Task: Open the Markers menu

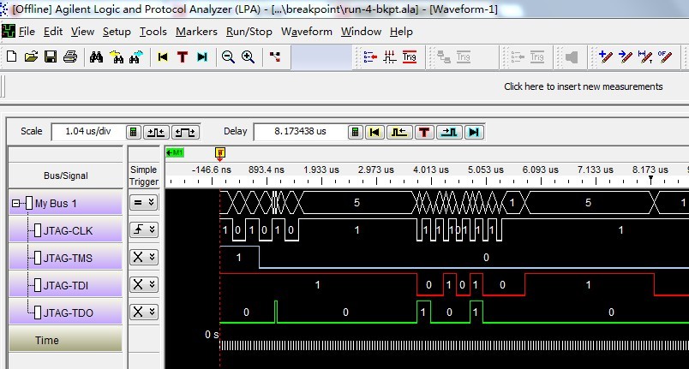Action: coord(196,32)
